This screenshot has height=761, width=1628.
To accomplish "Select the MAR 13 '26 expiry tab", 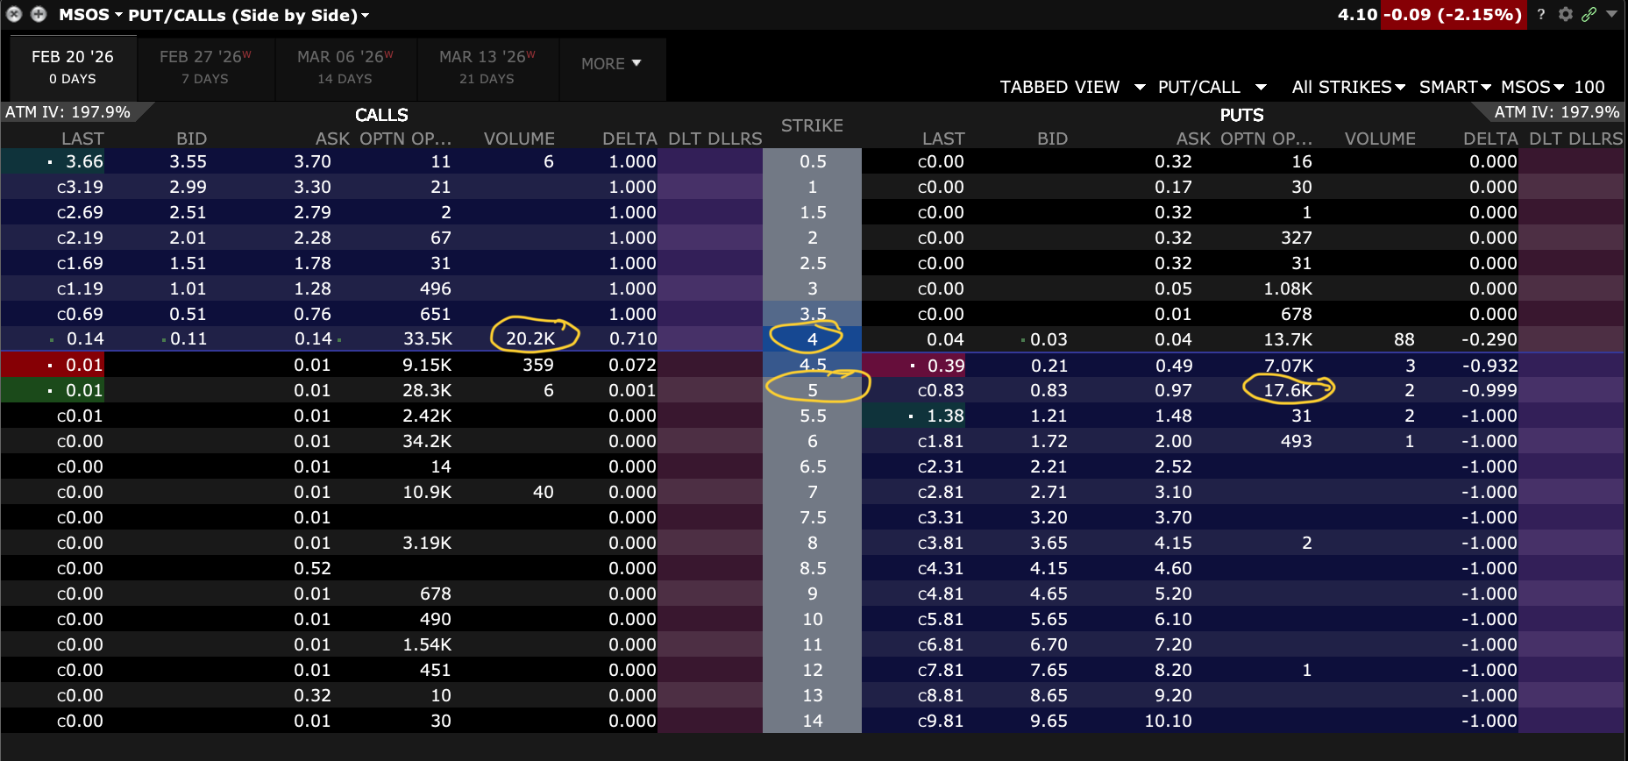I will click(x=487, y=67).
